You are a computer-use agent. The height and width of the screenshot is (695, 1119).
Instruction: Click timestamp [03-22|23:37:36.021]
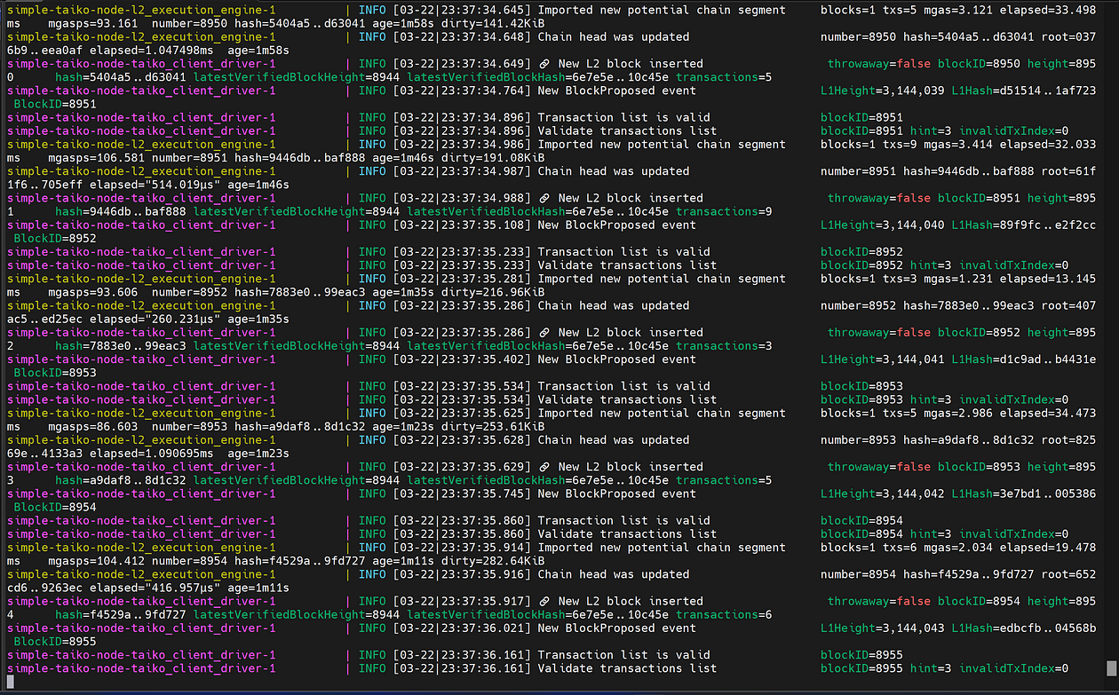coord(462,628)
